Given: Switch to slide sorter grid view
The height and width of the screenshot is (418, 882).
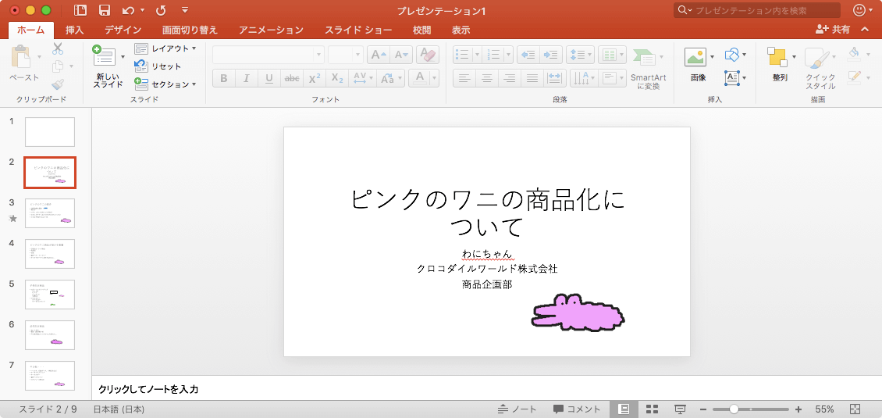Looking at the screenshot, I should (x=653, y=409).
